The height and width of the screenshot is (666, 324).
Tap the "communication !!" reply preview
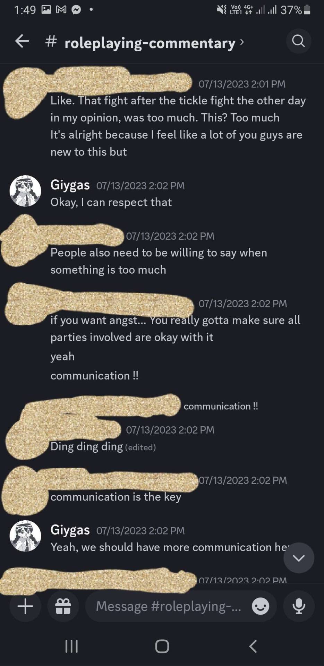(221, 406)
